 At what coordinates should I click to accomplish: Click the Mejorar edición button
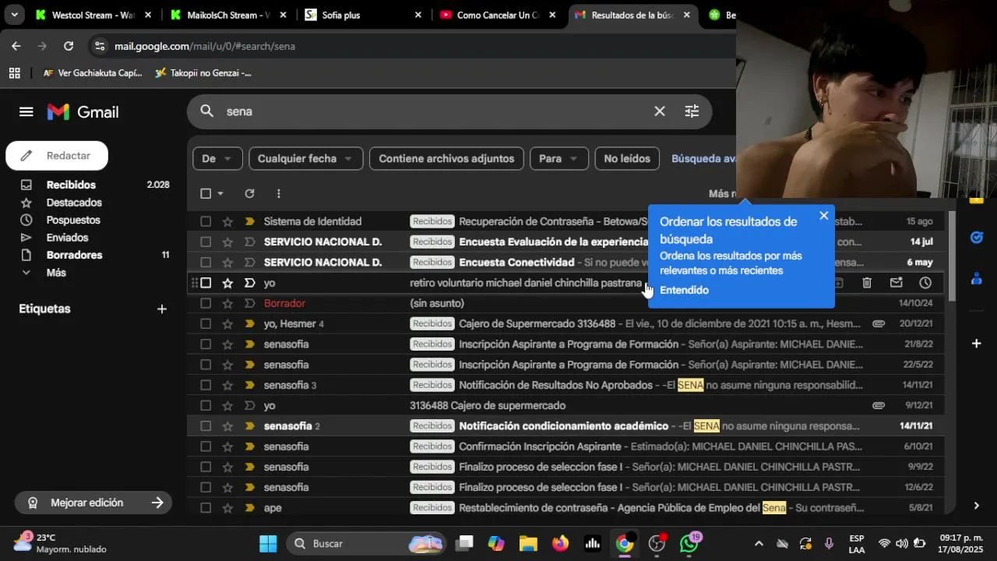coord(94,503)
